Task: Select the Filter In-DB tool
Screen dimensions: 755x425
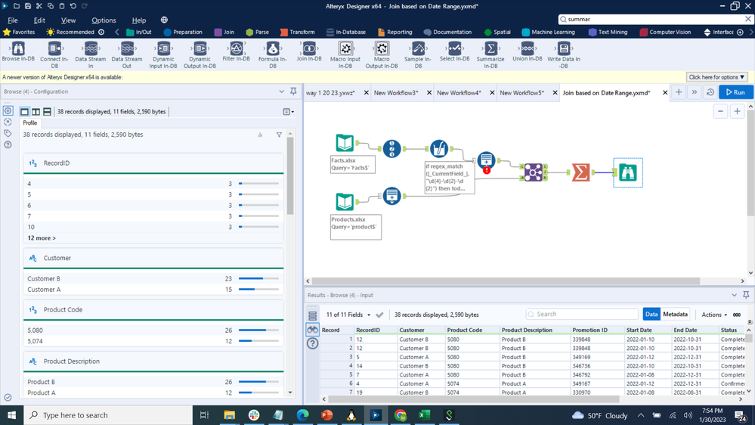Action: click(236, 51)
